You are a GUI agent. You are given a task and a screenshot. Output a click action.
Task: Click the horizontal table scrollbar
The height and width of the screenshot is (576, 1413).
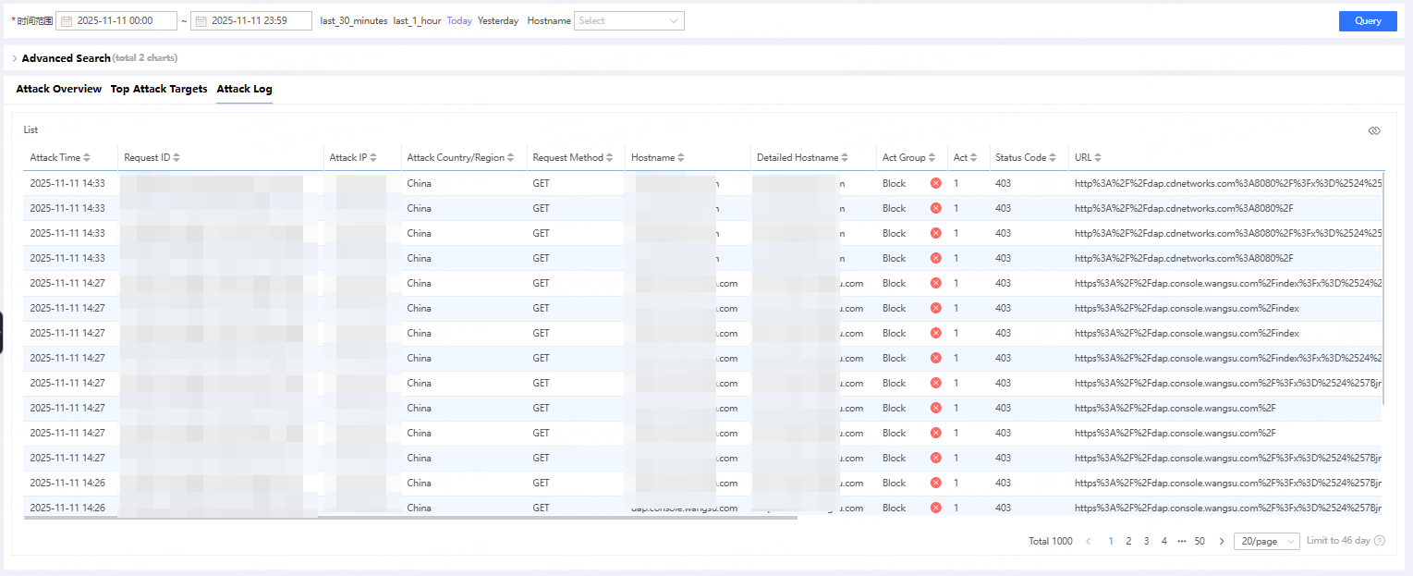click(x=410, y=518)
